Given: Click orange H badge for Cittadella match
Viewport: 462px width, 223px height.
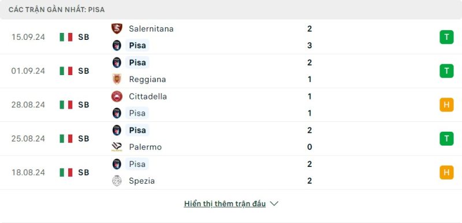Looking at the screenshot, I should click(446, 105).
